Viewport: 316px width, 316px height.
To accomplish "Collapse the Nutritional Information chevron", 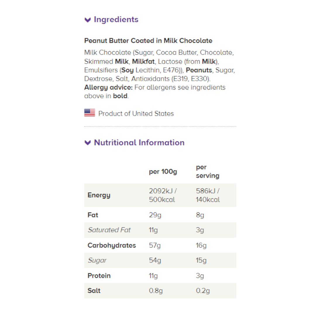I will tap(87, 143).
